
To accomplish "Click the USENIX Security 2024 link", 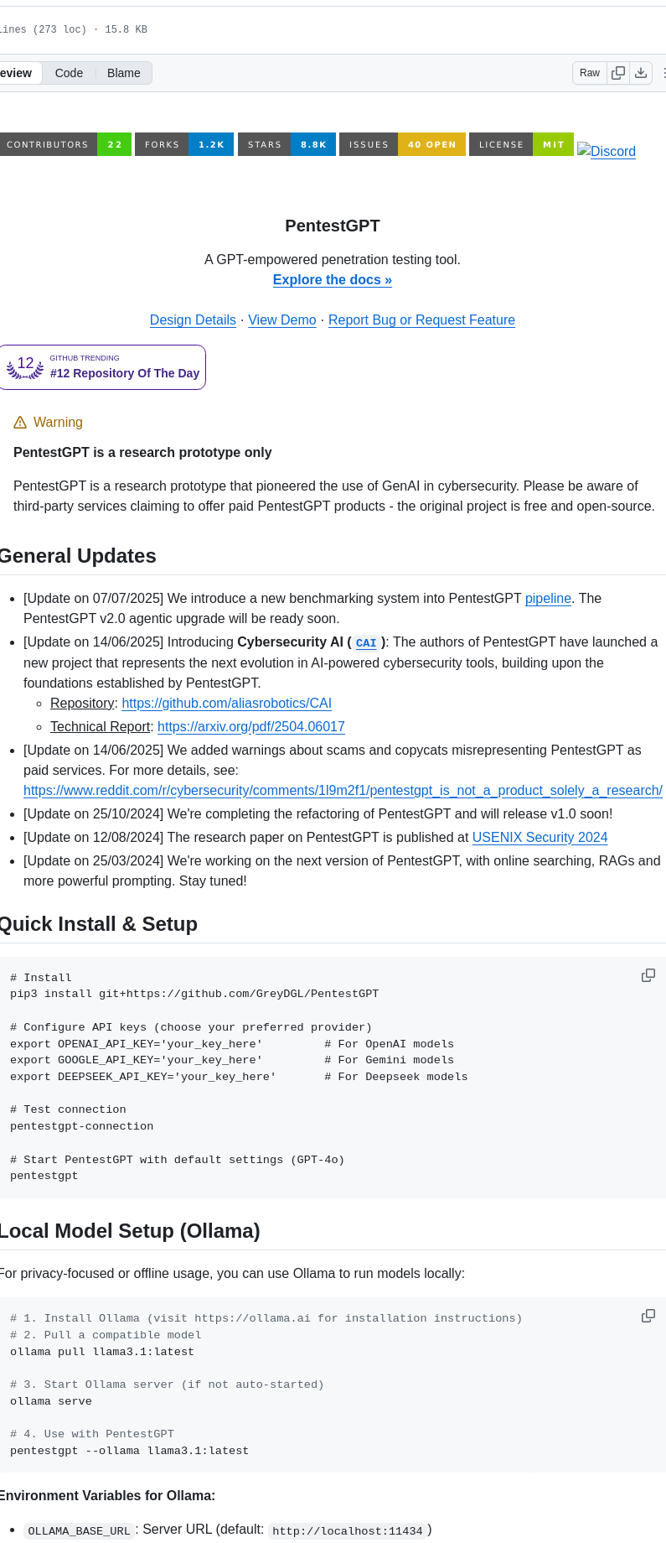I will pyautogui.click(x=540, y=837).
